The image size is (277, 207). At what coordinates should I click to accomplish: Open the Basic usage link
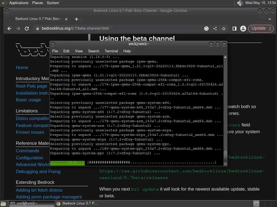(28, 100)
